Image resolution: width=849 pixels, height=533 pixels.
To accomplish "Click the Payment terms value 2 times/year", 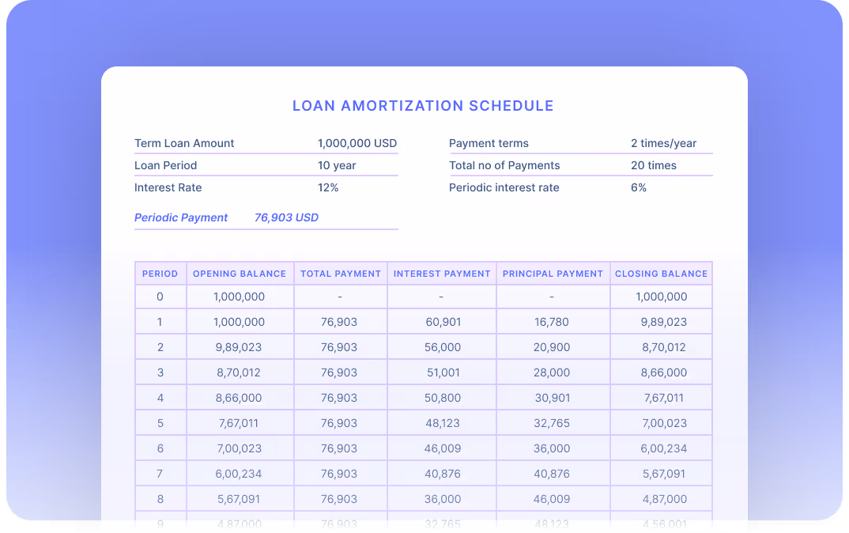I will (663, 143).
